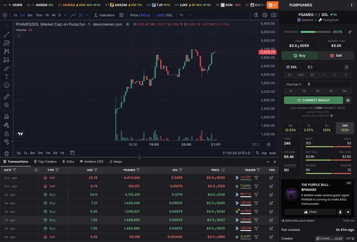
Task: Open chart settings gear icon
Action: pos(265,15)
